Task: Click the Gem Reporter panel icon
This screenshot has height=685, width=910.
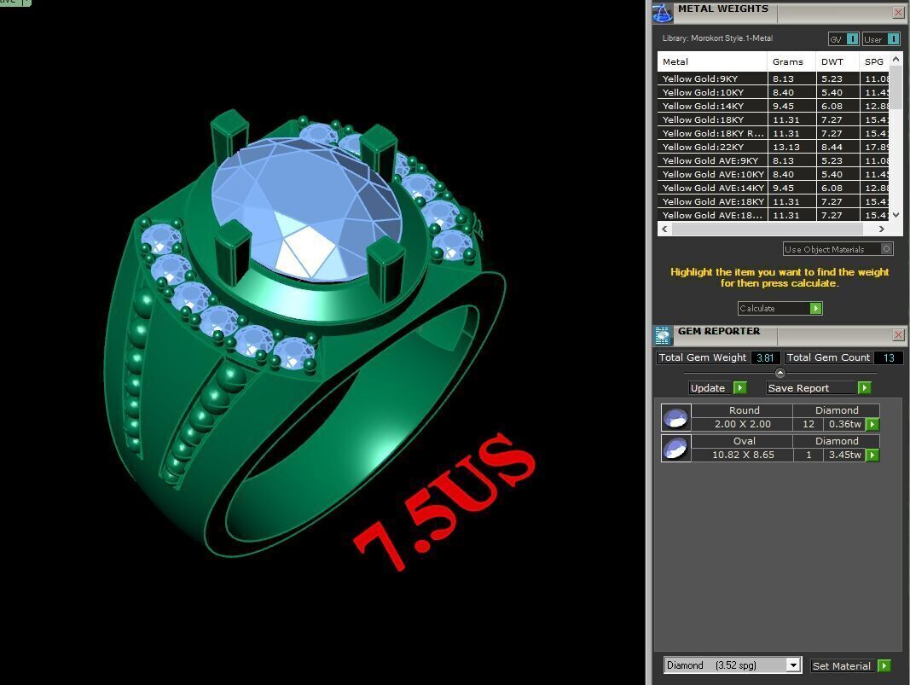Action: (x=662, y=335)
